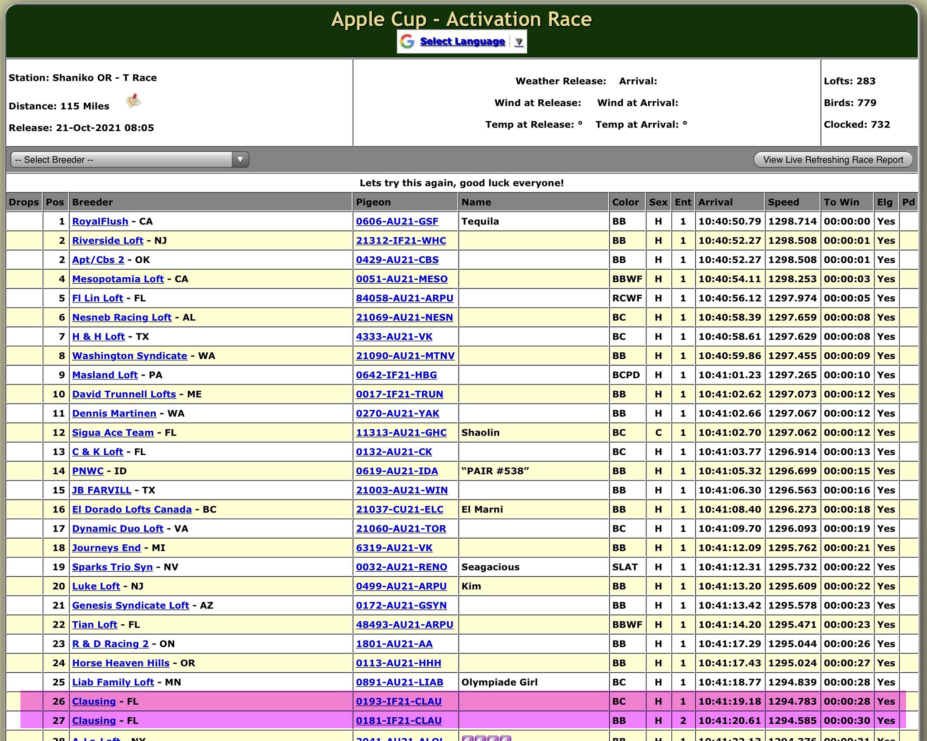Screen dimensions: 927x741
Task: Click the purple smiley icons in Name column
Action: click(486, 737)
